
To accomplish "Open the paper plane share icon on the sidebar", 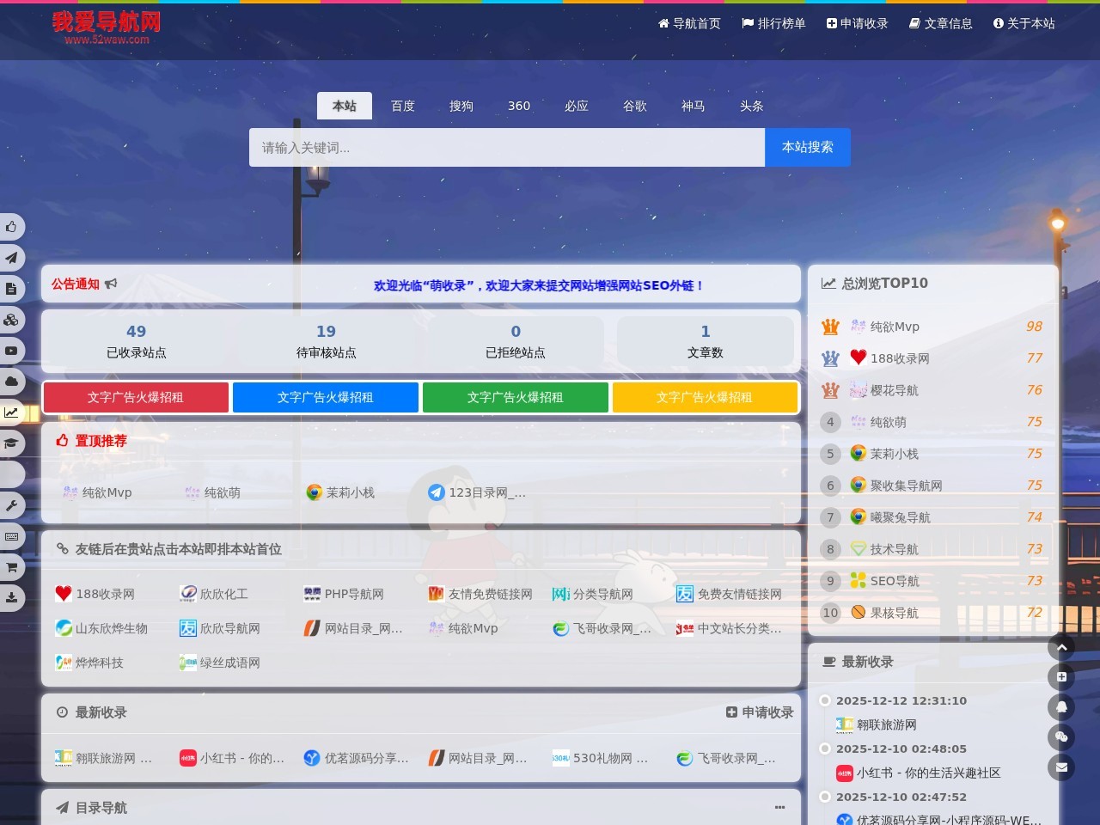I will (11, 258).
